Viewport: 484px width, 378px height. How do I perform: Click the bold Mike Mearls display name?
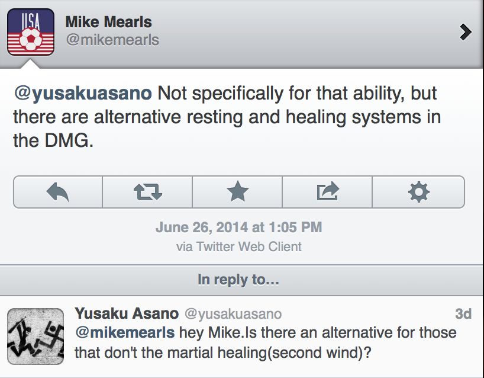[x=108, y=23]
